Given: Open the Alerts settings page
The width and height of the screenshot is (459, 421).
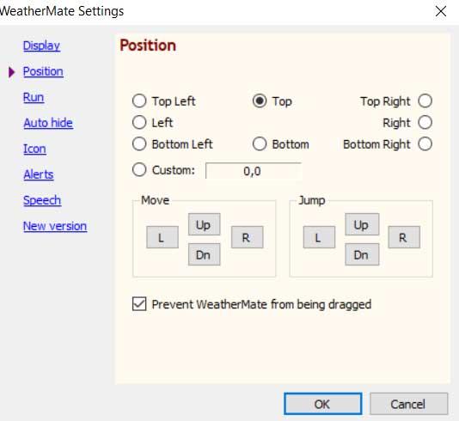Looking at the screenshot, I should tap(39, 174).
